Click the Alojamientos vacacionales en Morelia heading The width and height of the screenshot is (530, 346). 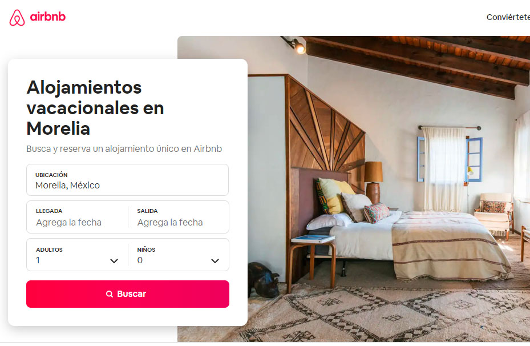[x=95, y=108]
